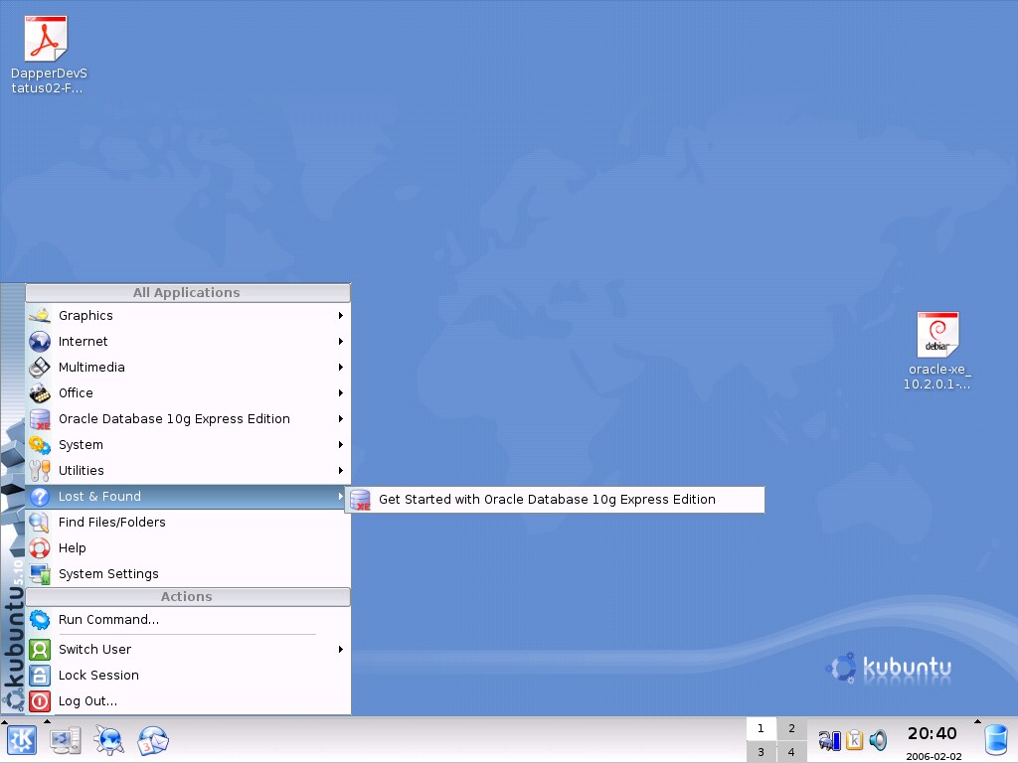Expand the Office submenu arrow

coord(340,393)
